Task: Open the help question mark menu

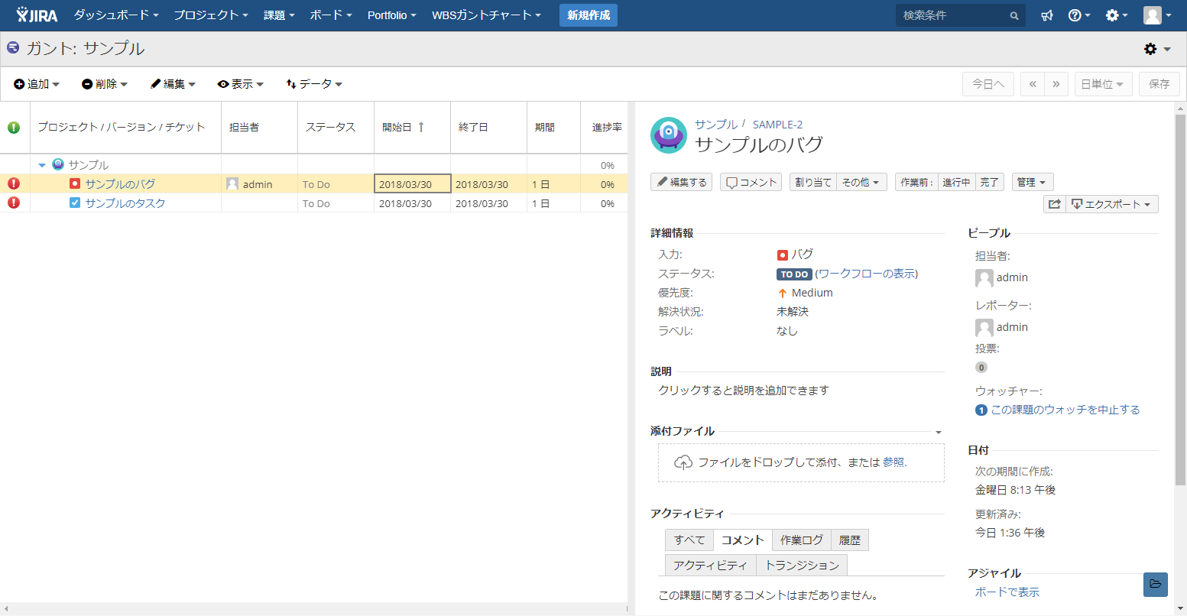Action: pos(1078,15)
